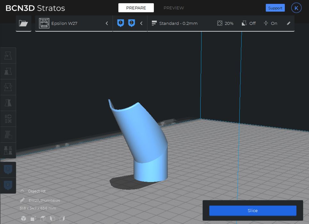Viewport: 309px width, 224px height.
Task: Expand the Epsilon W27 printer selector
Action: (107, 23)
